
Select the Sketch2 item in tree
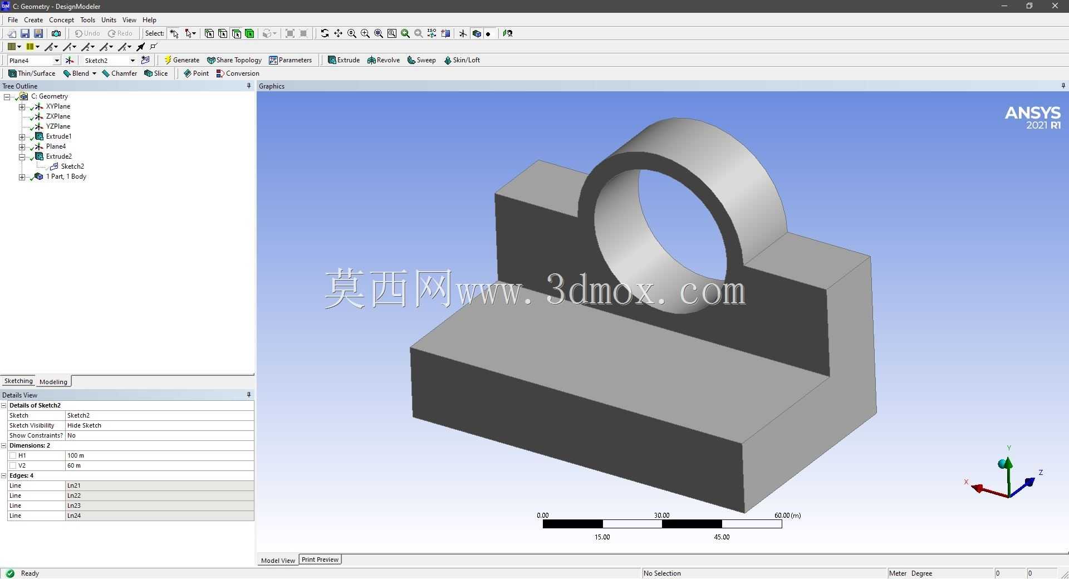pos(72,166)
